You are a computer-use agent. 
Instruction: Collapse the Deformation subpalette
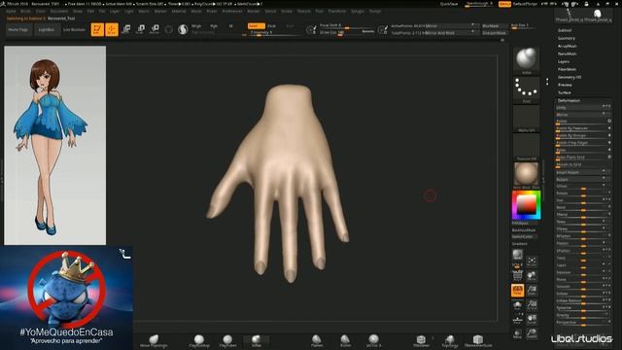[x=569, y=100]
